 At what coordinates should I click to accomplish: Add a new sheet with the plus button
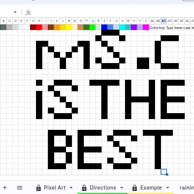5,188
